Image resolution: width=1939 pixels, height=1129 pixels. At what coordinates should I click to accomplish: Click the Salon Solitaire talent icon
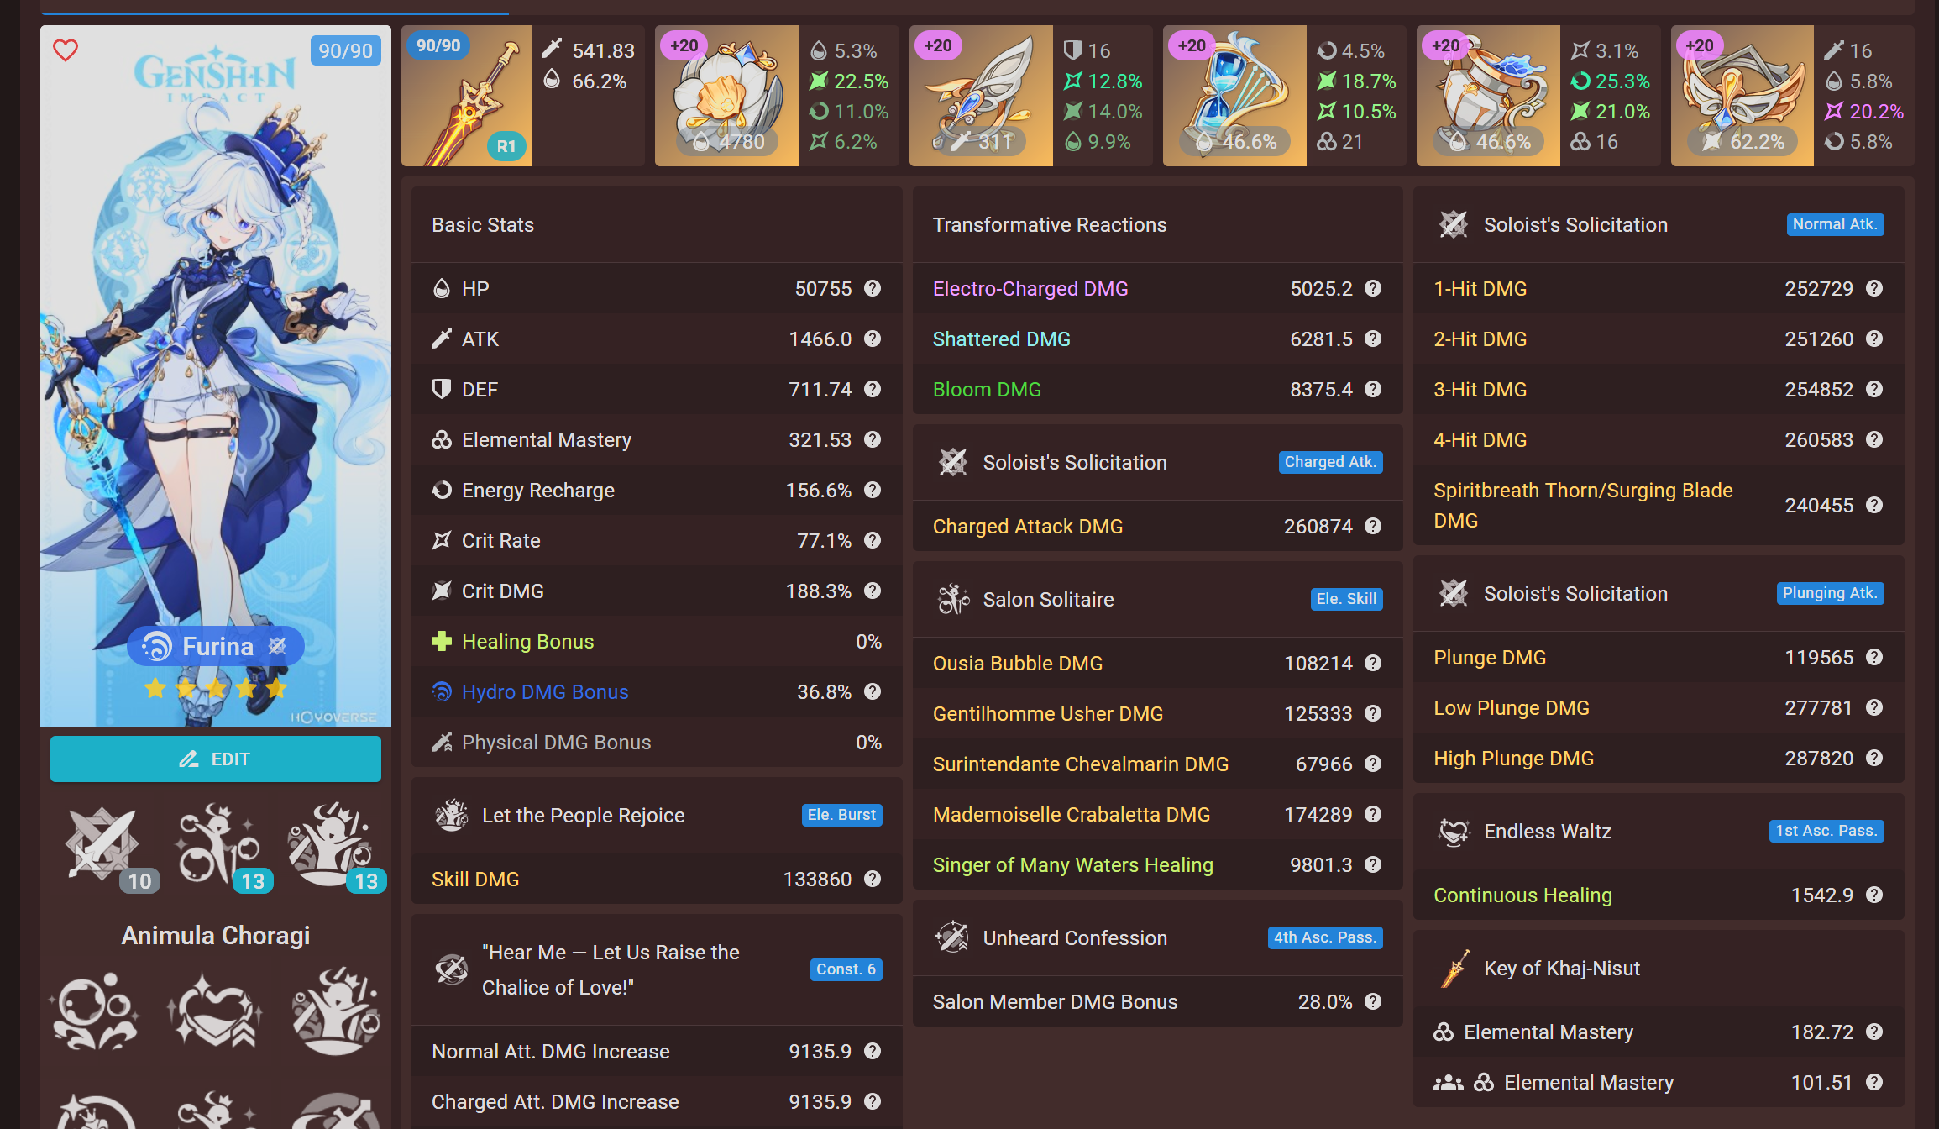pos(953,599)
